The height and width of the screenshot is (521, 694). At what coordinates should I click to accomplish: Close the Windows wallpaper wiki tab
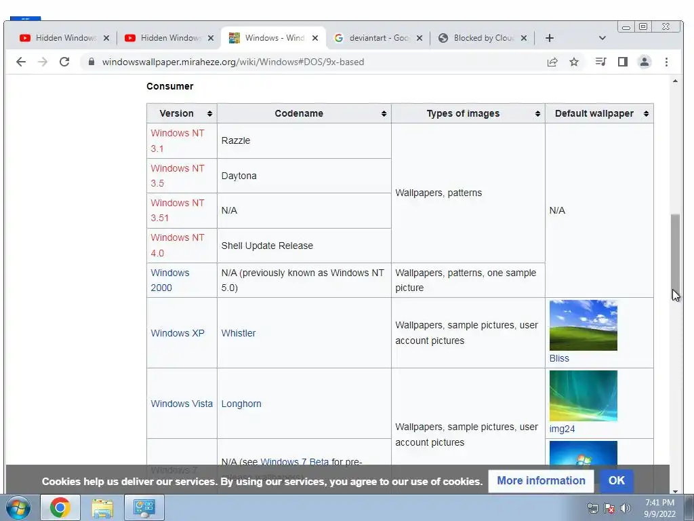coord(315,38)
